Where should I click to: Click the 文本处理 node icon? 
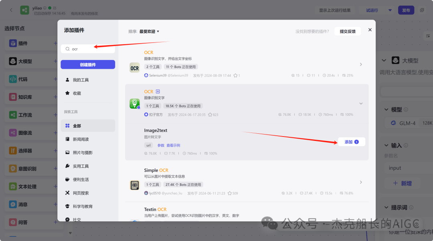pos(13,187)
